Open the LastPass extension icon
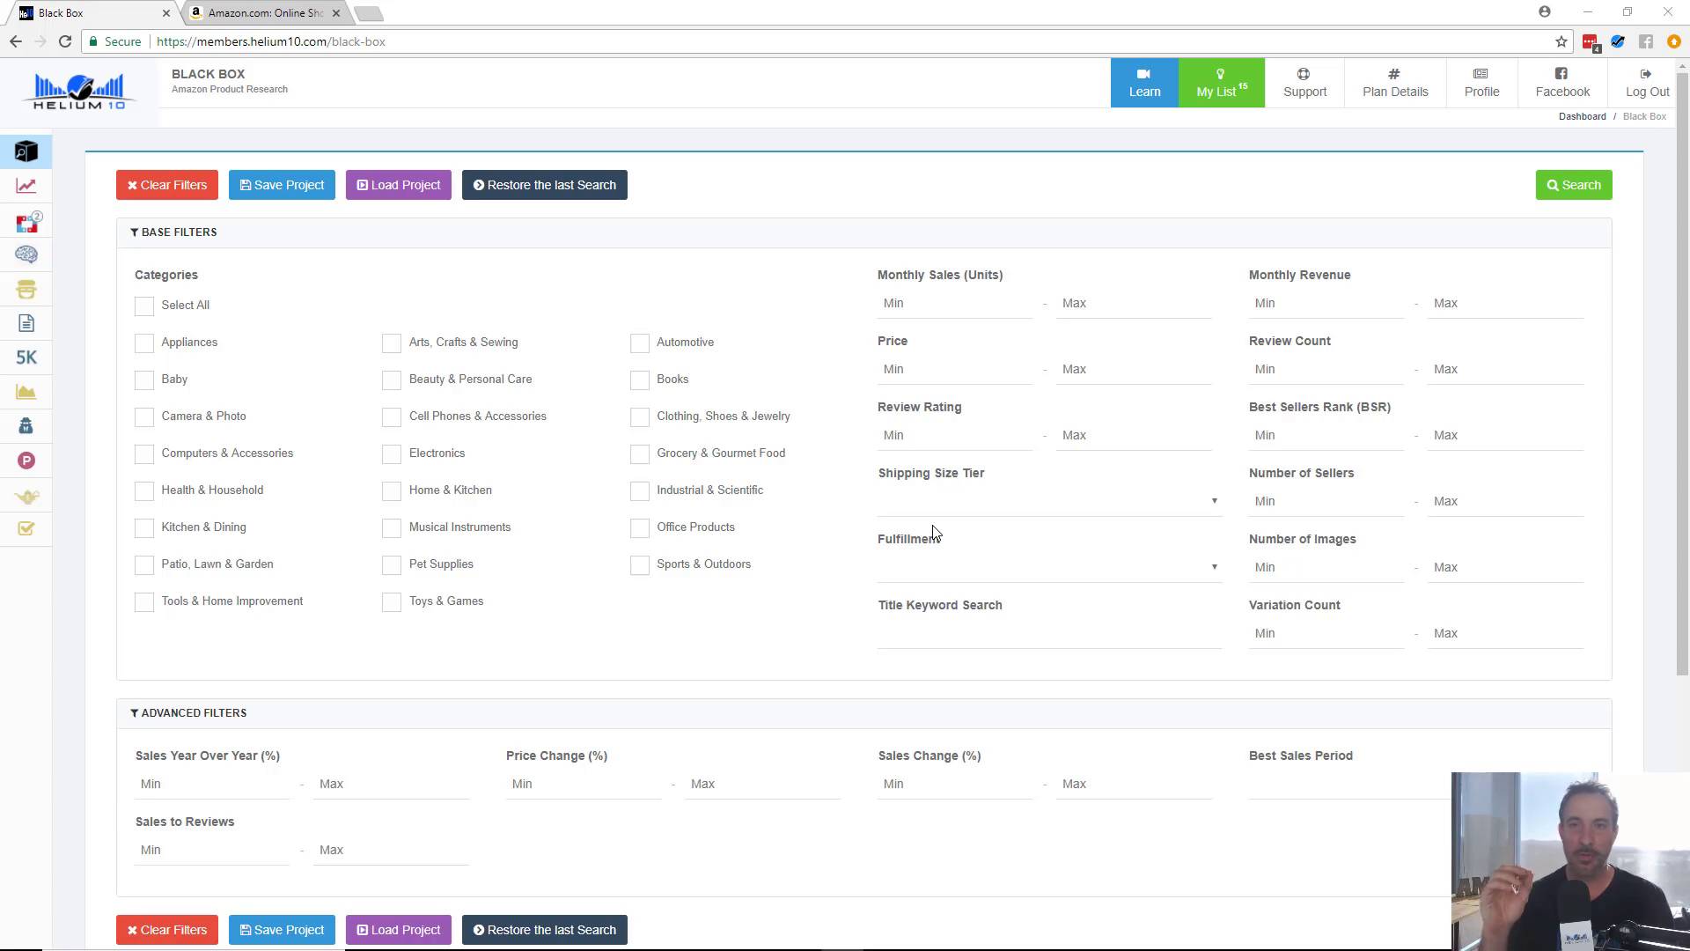This screenshot has width=1690, height=951. pyautogui.click(x=1591, y=42)
